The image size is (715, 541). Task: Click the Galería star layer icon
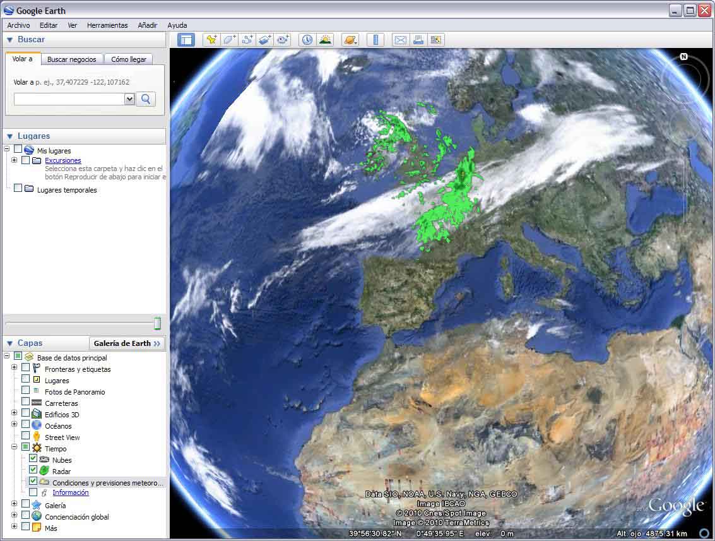tap(37, 504)
